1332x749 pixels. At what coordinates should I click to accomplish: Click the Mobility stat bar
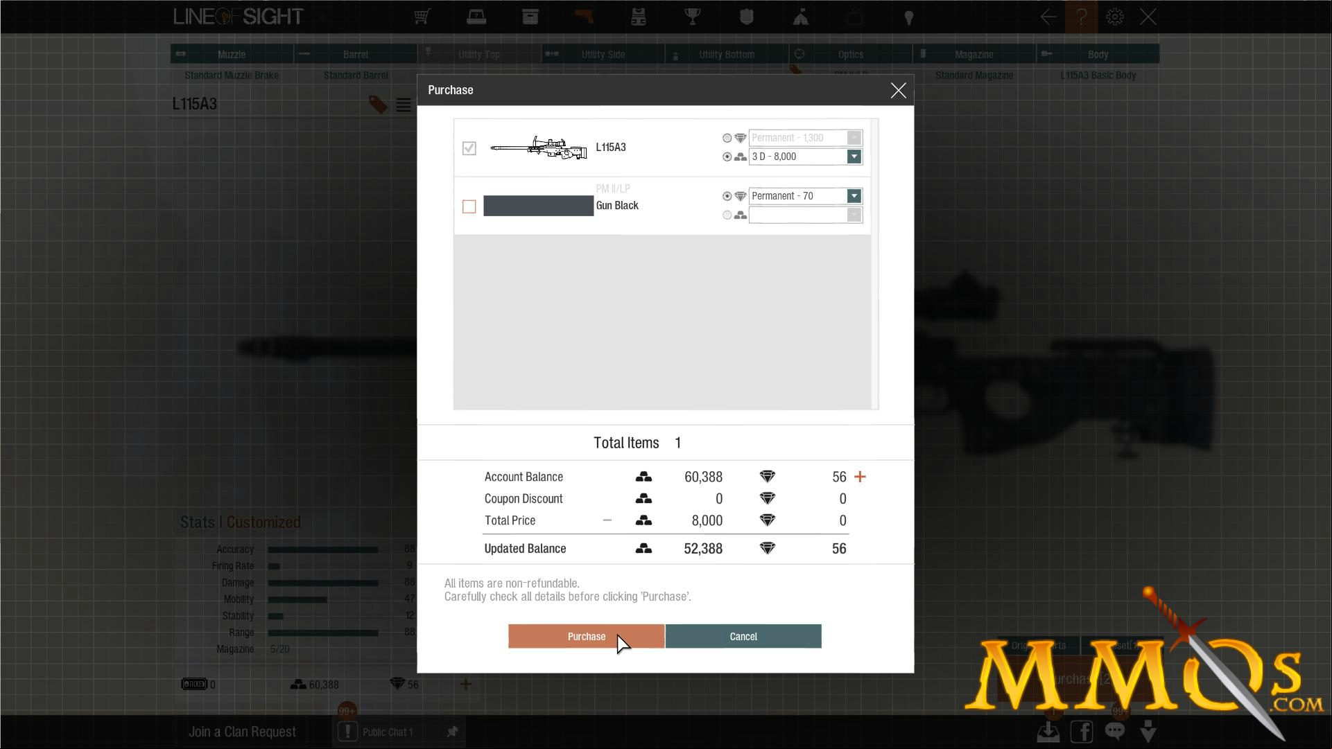(297, 599)
